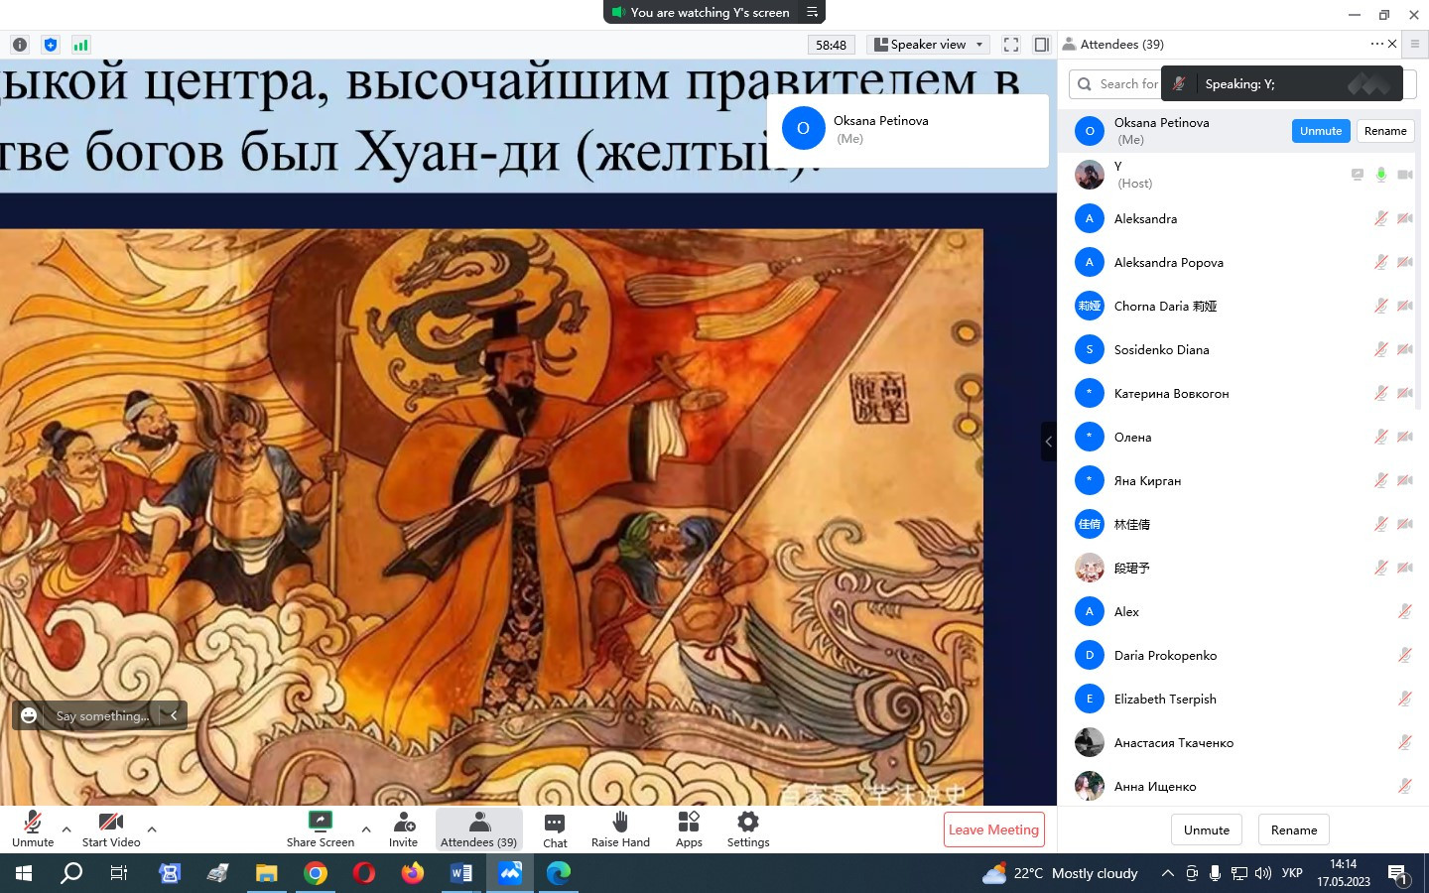
Task: Click host Y's camera icon
Action: [x=1405, y=175]
